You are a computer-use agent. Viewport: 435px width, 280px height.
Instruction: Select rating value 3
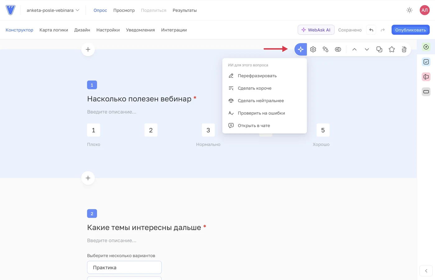click(208, 130)
